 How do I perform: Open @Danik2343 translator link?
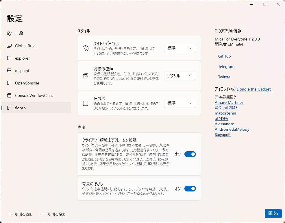coord(226,108)
